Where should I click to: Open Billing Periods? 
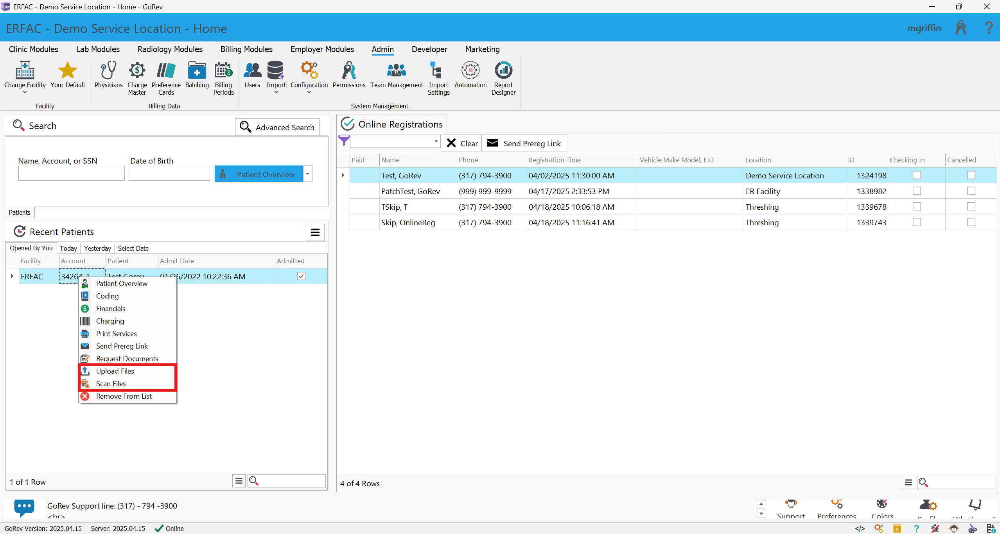(223, 78)
